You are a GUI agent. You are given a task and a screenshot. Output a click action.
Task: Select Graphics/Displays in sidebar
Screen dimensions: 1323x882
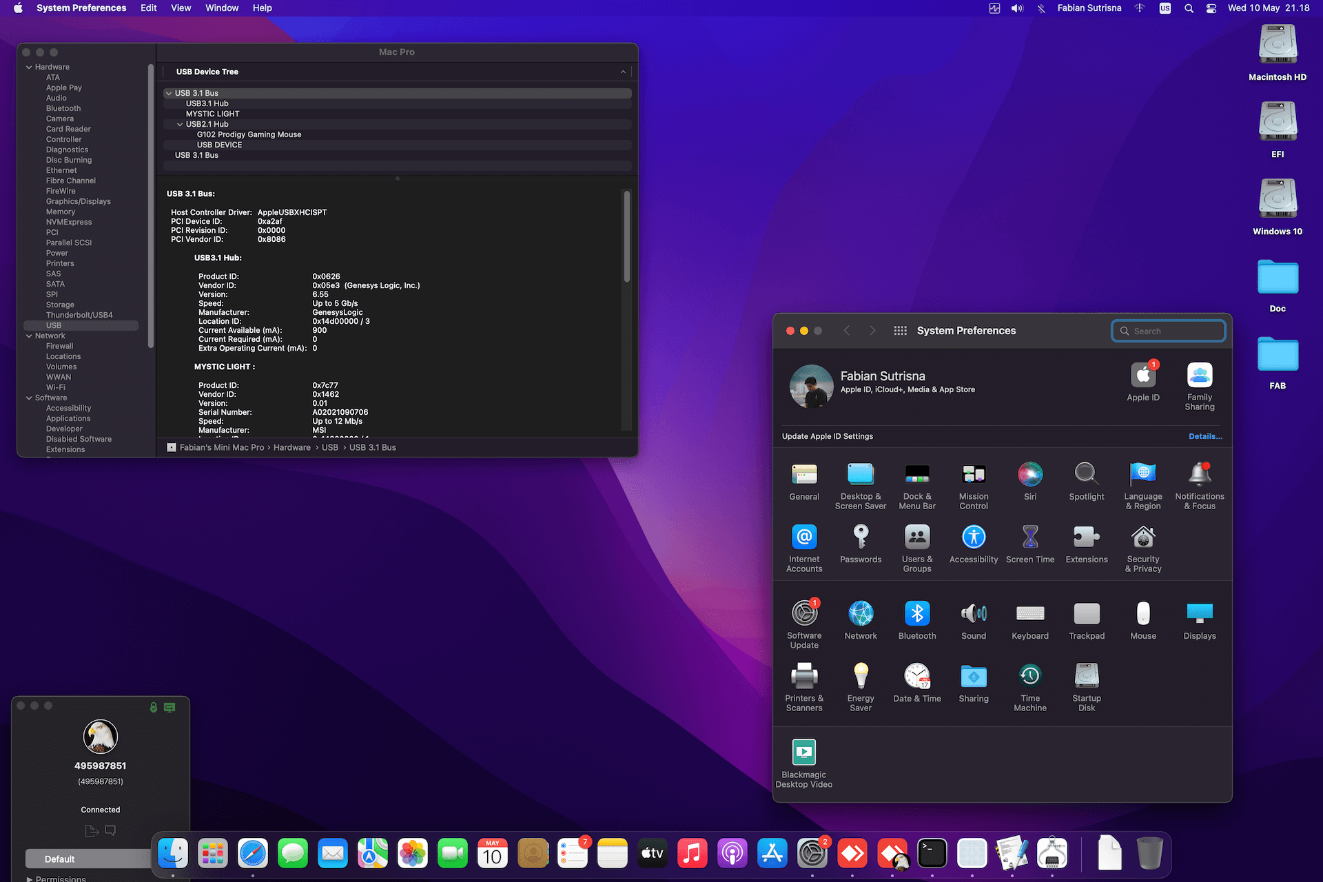(78, 201)
